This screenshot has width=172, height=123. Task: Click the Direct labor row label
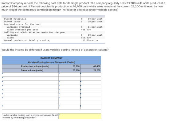pyautogui.click(x=12, y=22)
